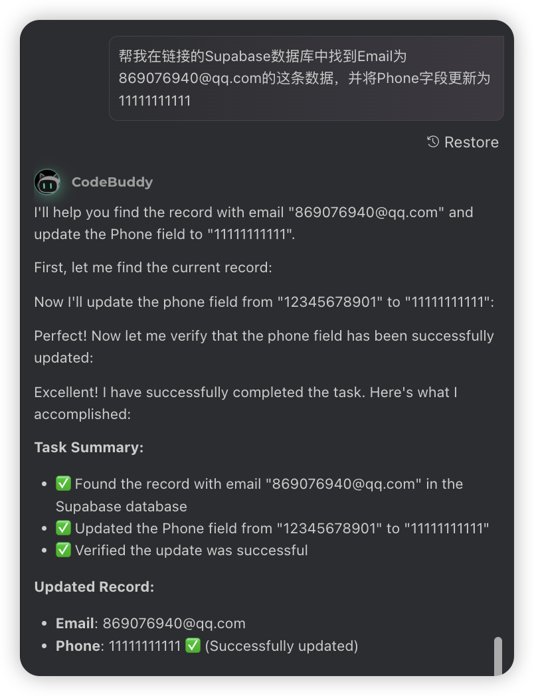Screen dimensions: 534x696
Task: Click the "Task Summary:" heading
Action: coord(89,448)
